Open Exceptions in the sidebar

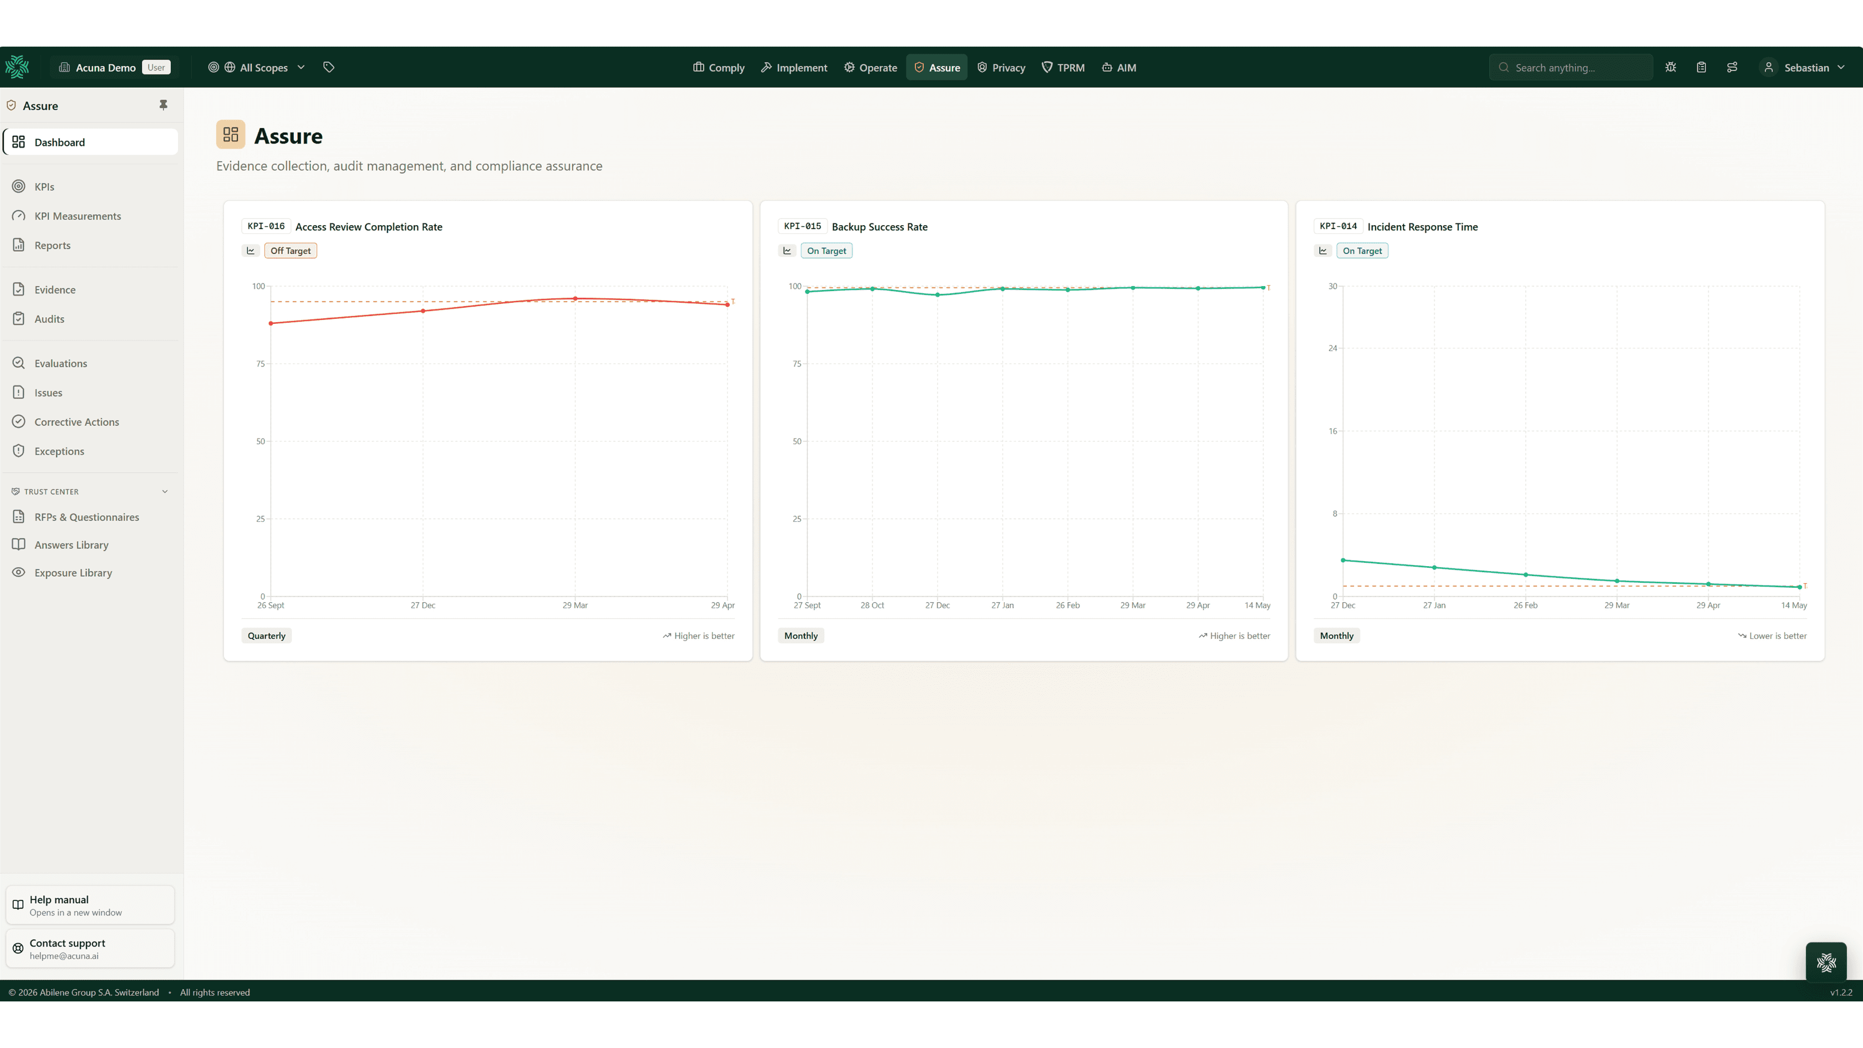click(91, 451)
